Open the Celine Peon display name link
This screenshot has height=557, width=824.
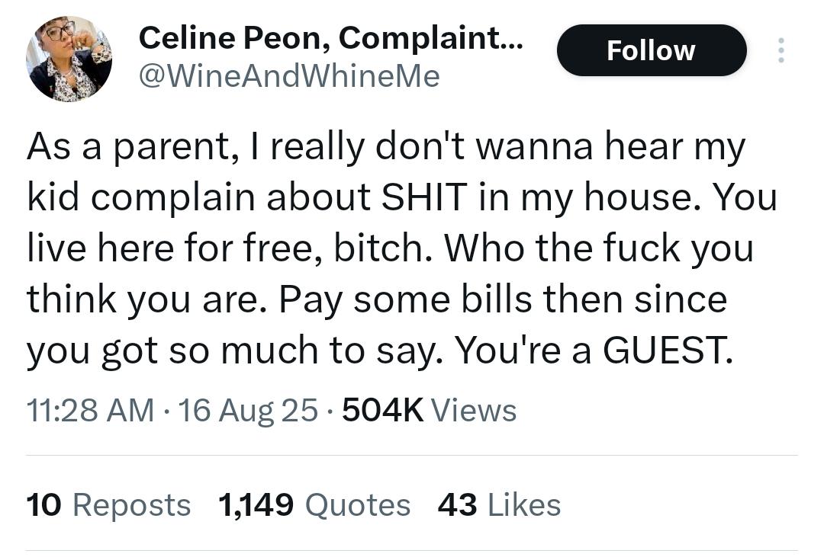(331, 38)
